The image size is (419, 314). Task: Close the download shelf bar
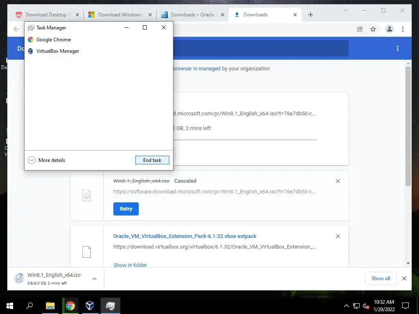pos(404,278)
